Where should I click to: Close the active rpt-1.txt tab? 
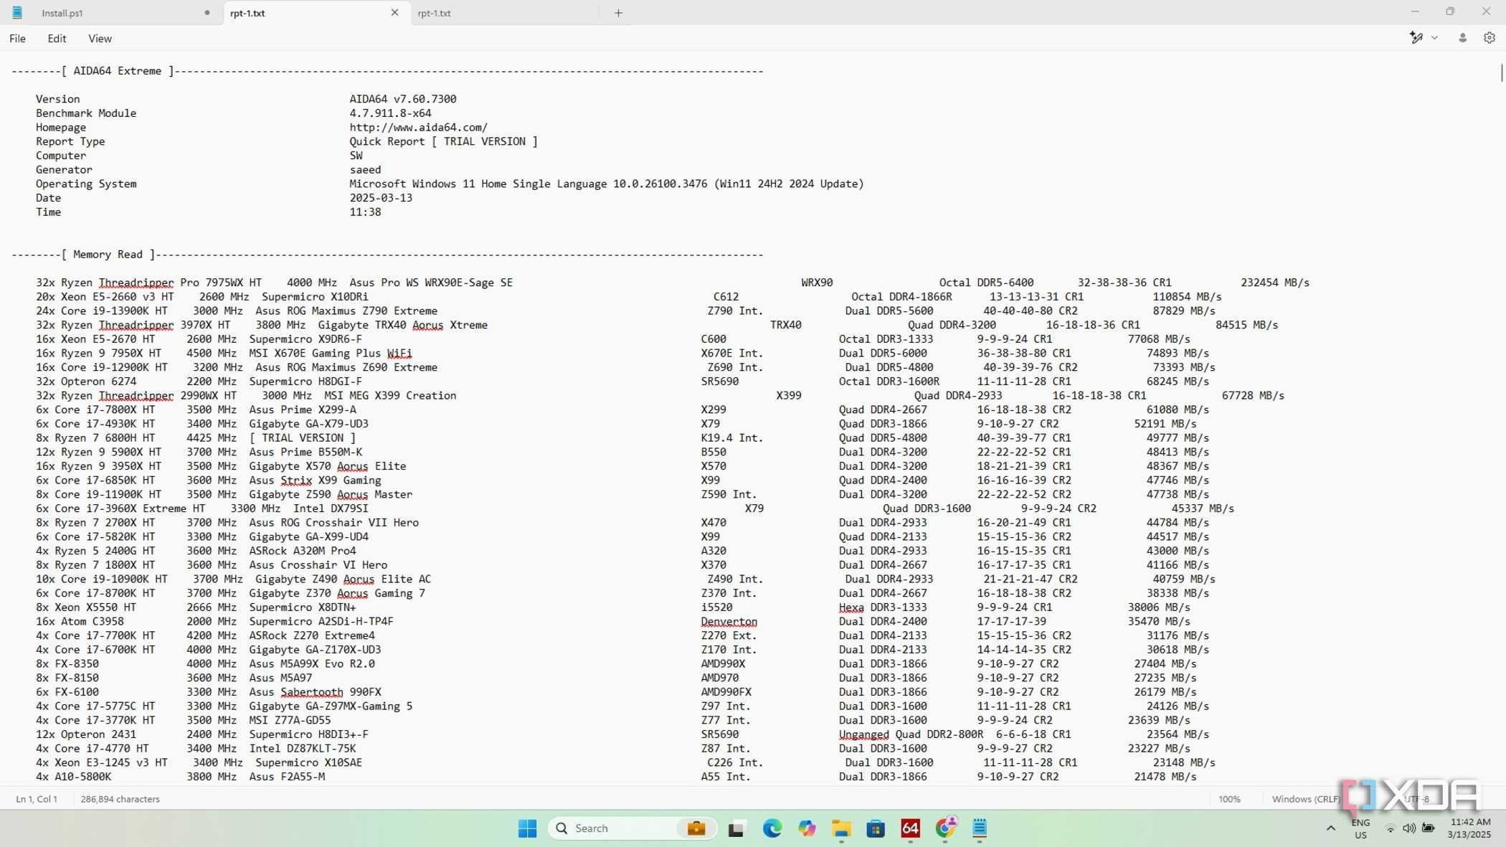(x=394, y=12)
